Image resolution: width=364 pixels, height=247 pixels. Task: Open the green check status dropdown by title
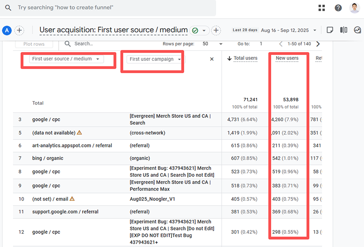(x=199, y=30)
